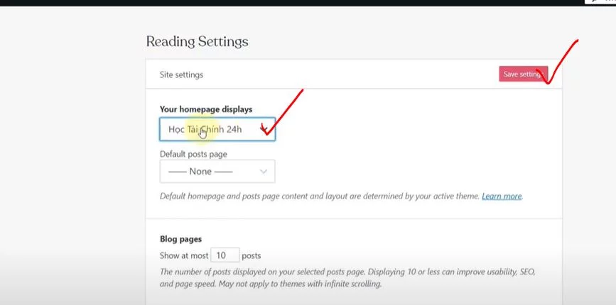Open the Default posts page dropdown
616x305 pixels.
[217, 172]
